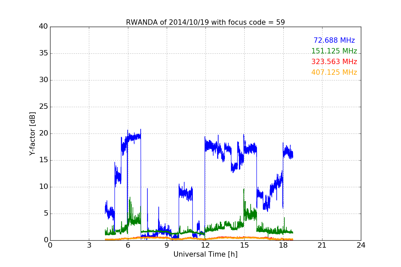Screen dimensions: 401x267
Task: Click the plot title 'RWANDA of 2014/10/19 with focus code = 59'
Action: (x=205, y=22)
